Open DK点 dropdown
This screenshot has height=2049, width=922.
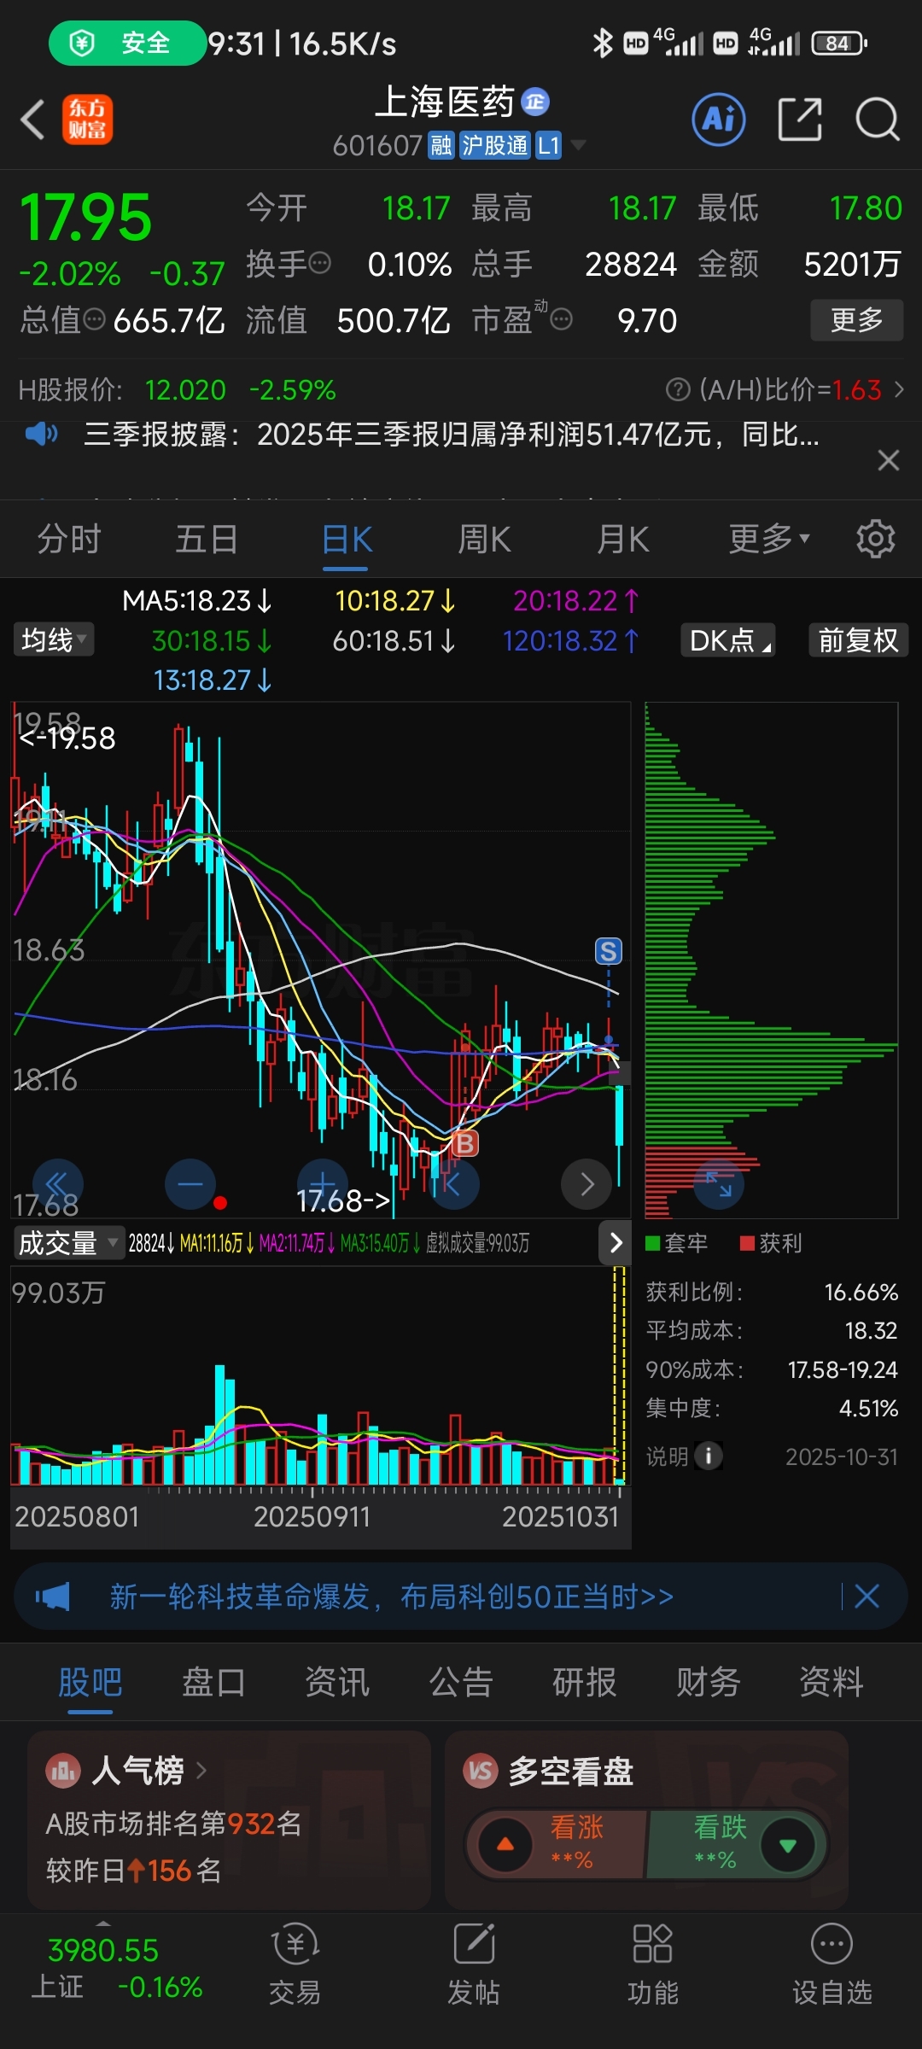728,639
